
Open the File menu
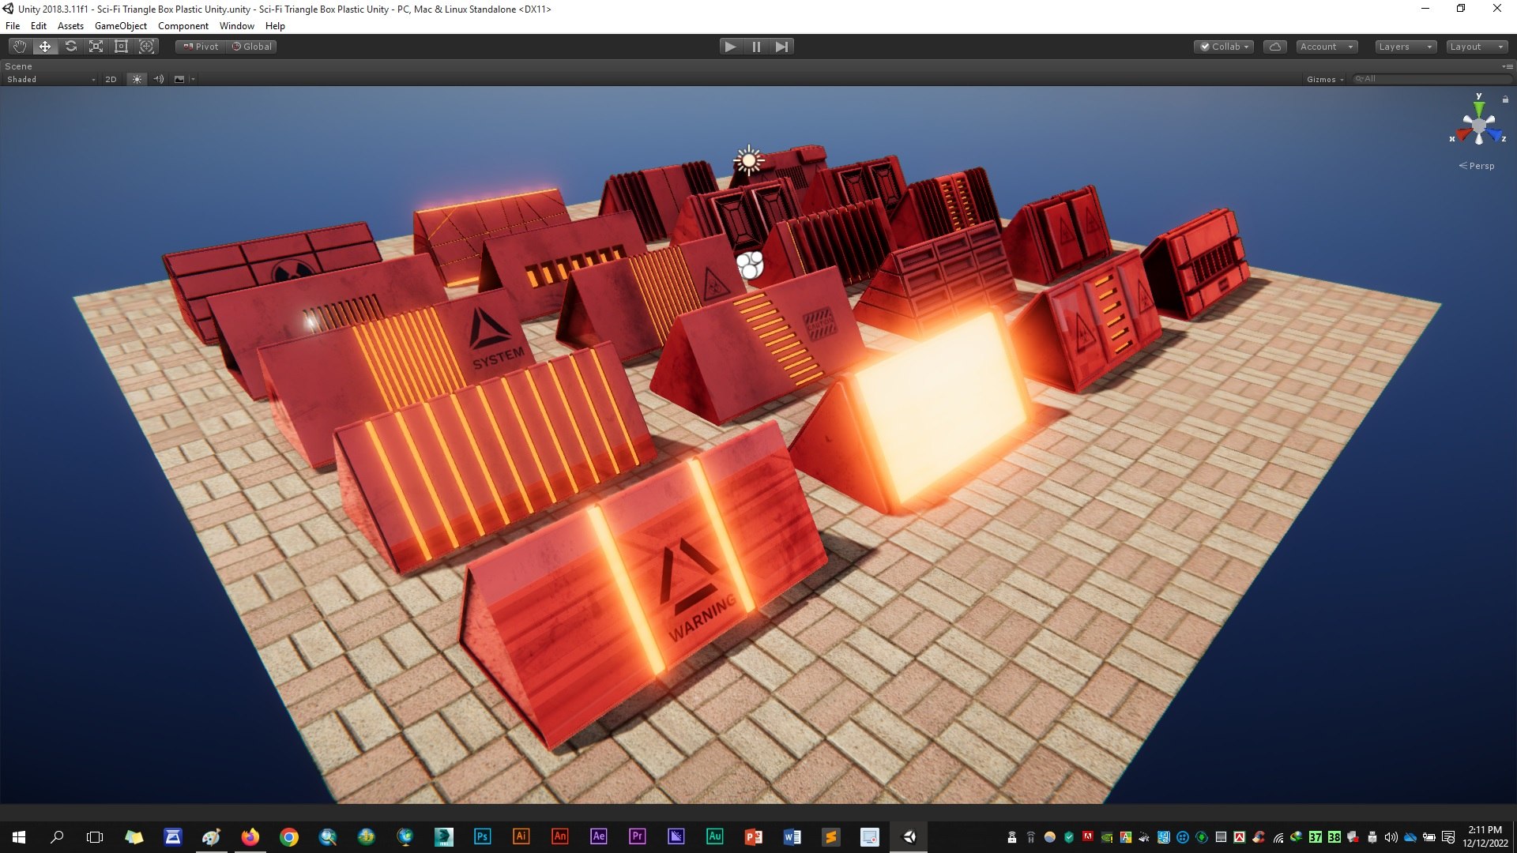pyautogui.click(x=13, y=26)
